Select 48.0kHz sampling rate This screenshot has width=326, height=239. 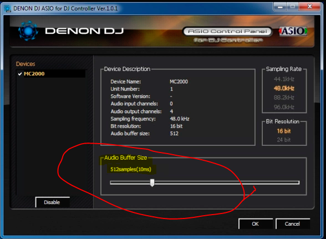[x=284, y=88]
